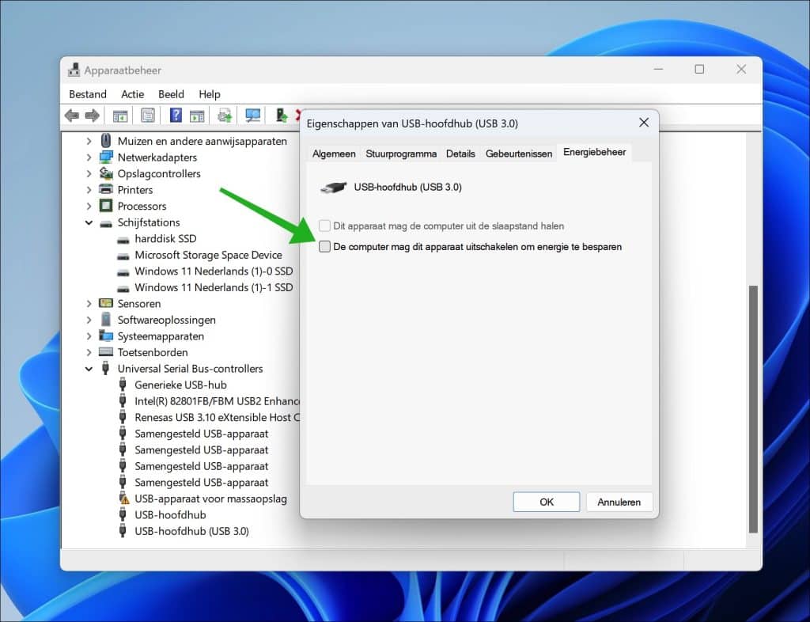Maximize the Apparaatbeheer window
The width and height of the screenshot is (810, 622).
click(x=699, y=69)
